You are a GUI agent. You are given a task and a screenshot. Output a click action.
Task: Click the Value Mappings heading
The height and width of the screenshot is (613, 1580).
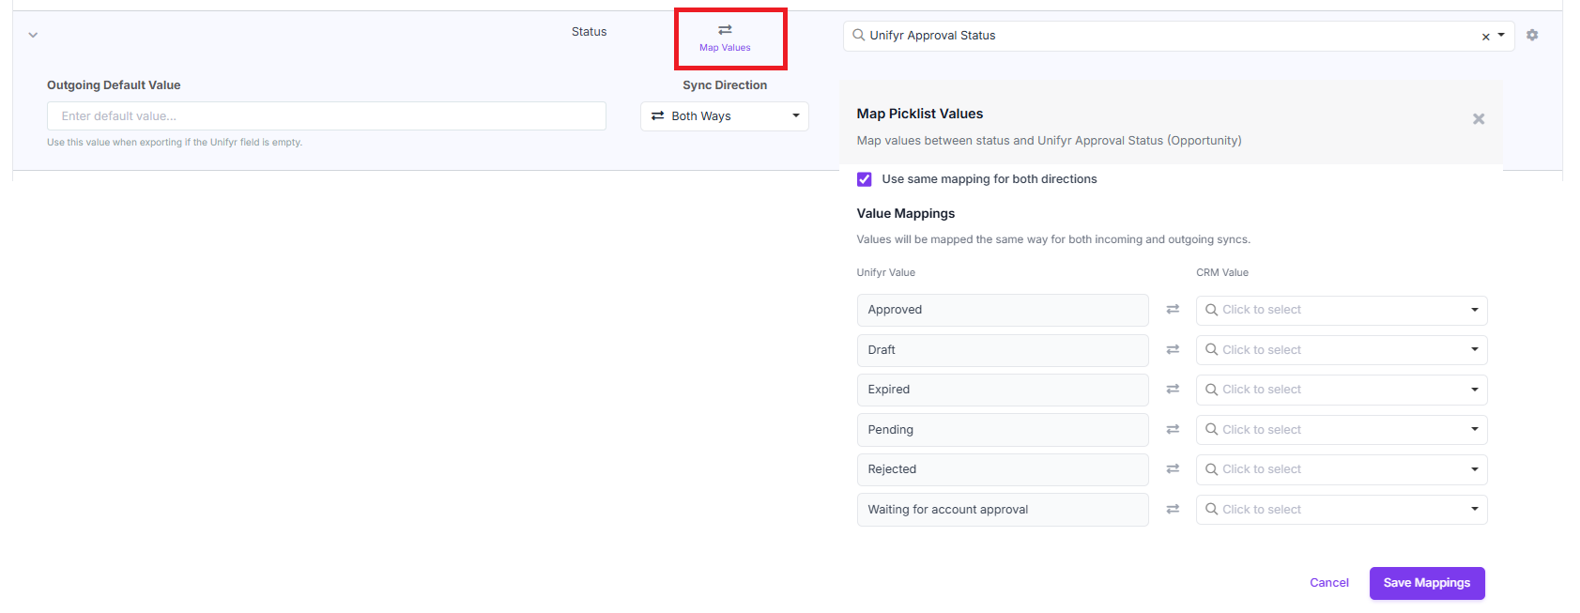(906, 214)
